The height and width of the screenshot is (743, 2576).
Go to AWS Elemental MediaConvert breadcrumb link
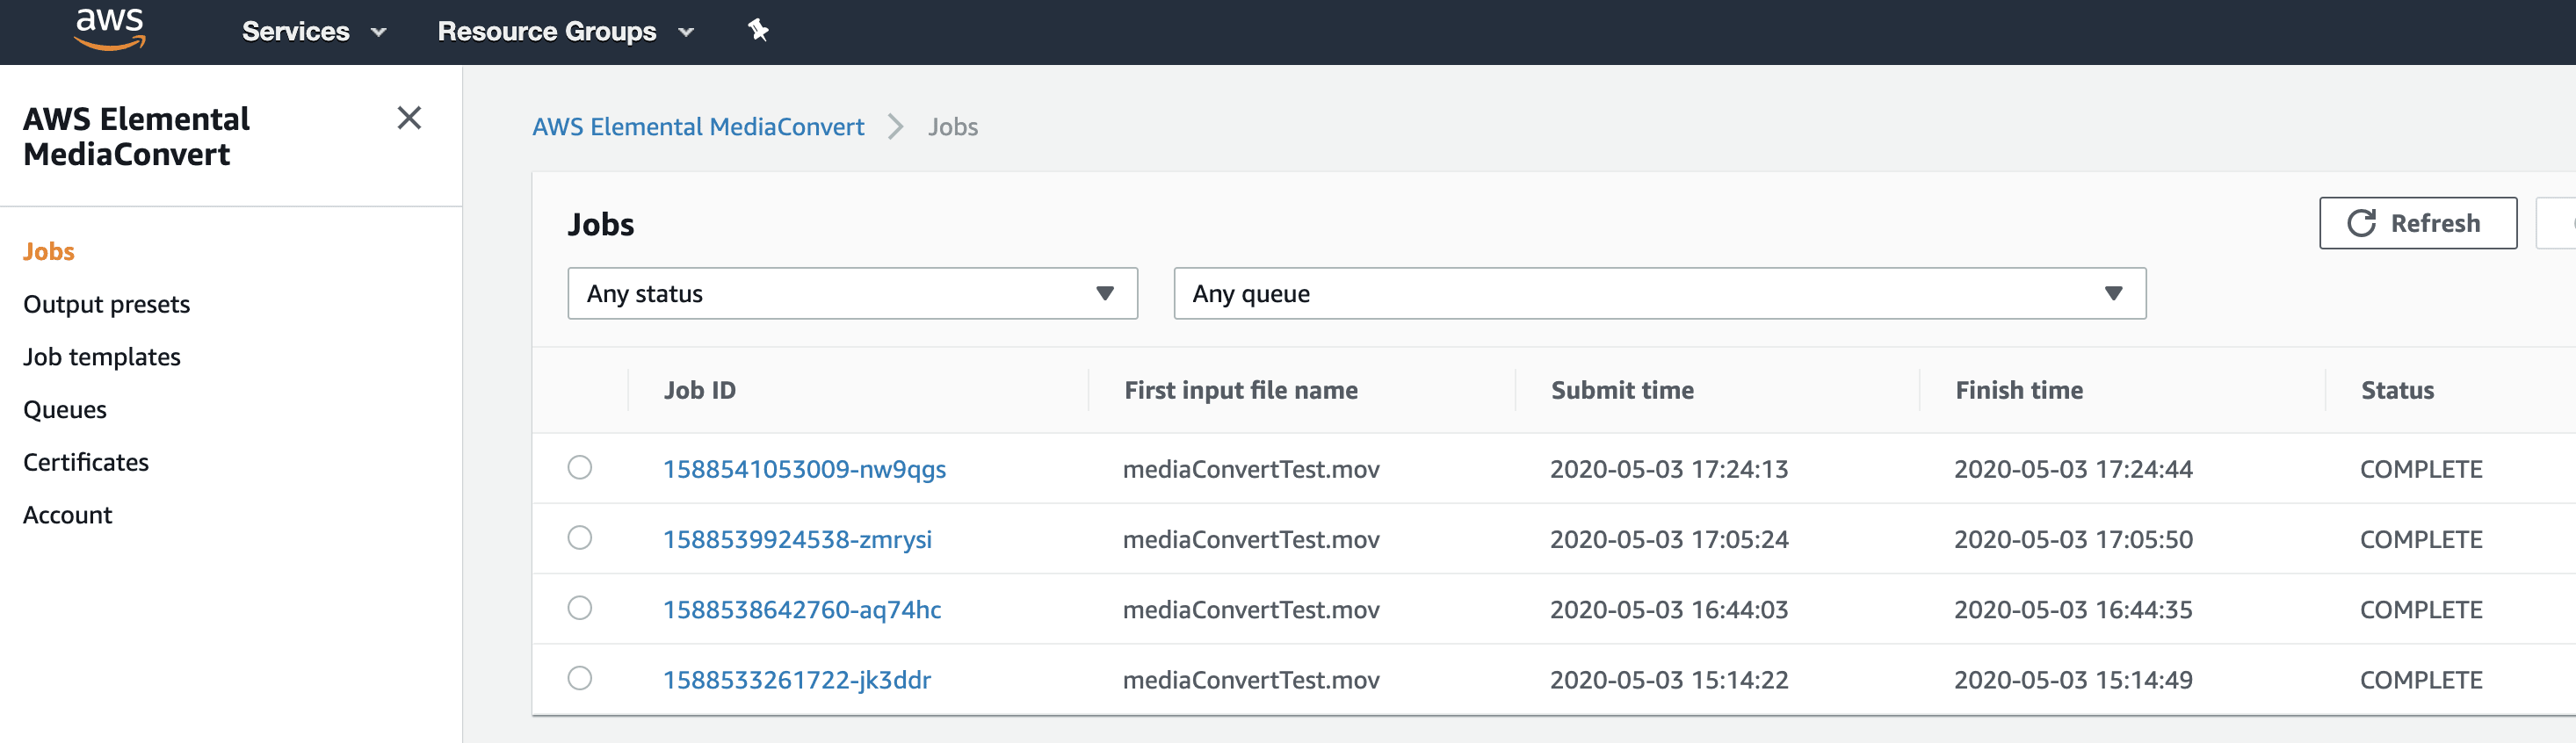click(x=698, y=127)
